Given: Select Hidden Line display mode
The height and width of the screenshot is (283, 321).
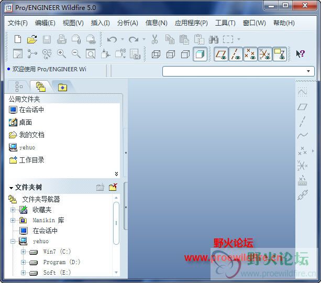Looking at the screenshot, I should pyautogui.click(x=171, y=55).
